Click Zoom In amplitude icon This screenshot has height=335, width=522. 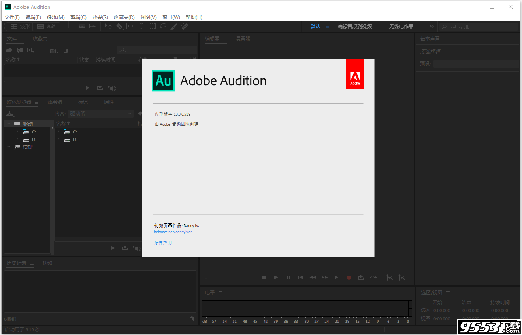pyautogui.click(x=390, y=278)
